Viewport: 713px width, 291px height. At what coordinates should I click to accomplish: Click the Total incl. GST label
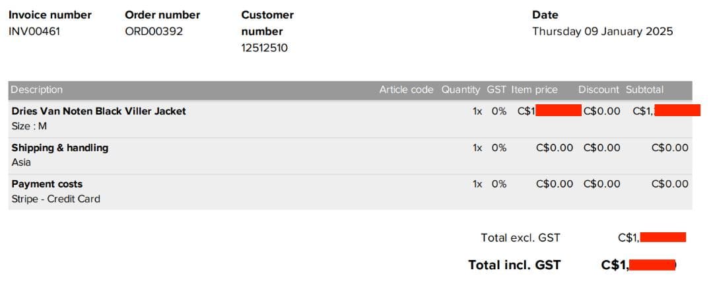click(x=514, y=265)
